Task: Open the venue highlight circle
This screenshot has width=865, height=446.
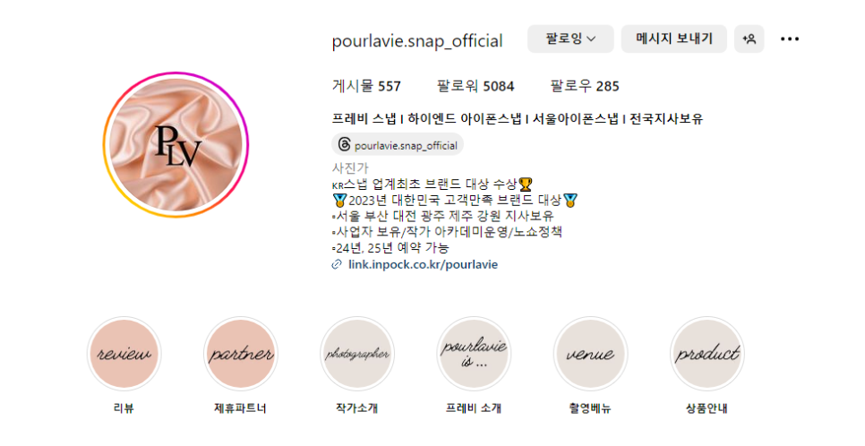Action: point(590,354)
